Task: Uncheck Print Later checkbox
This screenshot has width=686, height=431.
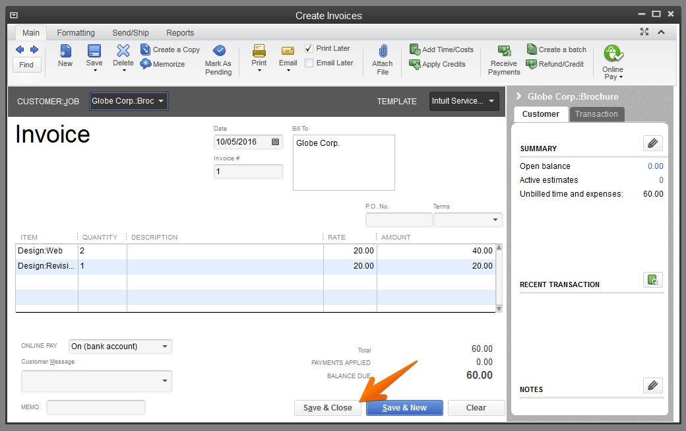Action: pos(309,48)
